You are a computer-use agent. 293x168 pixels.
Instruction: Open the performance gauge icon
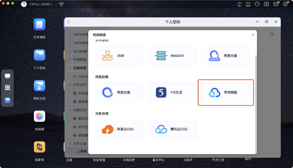point(257,4)
